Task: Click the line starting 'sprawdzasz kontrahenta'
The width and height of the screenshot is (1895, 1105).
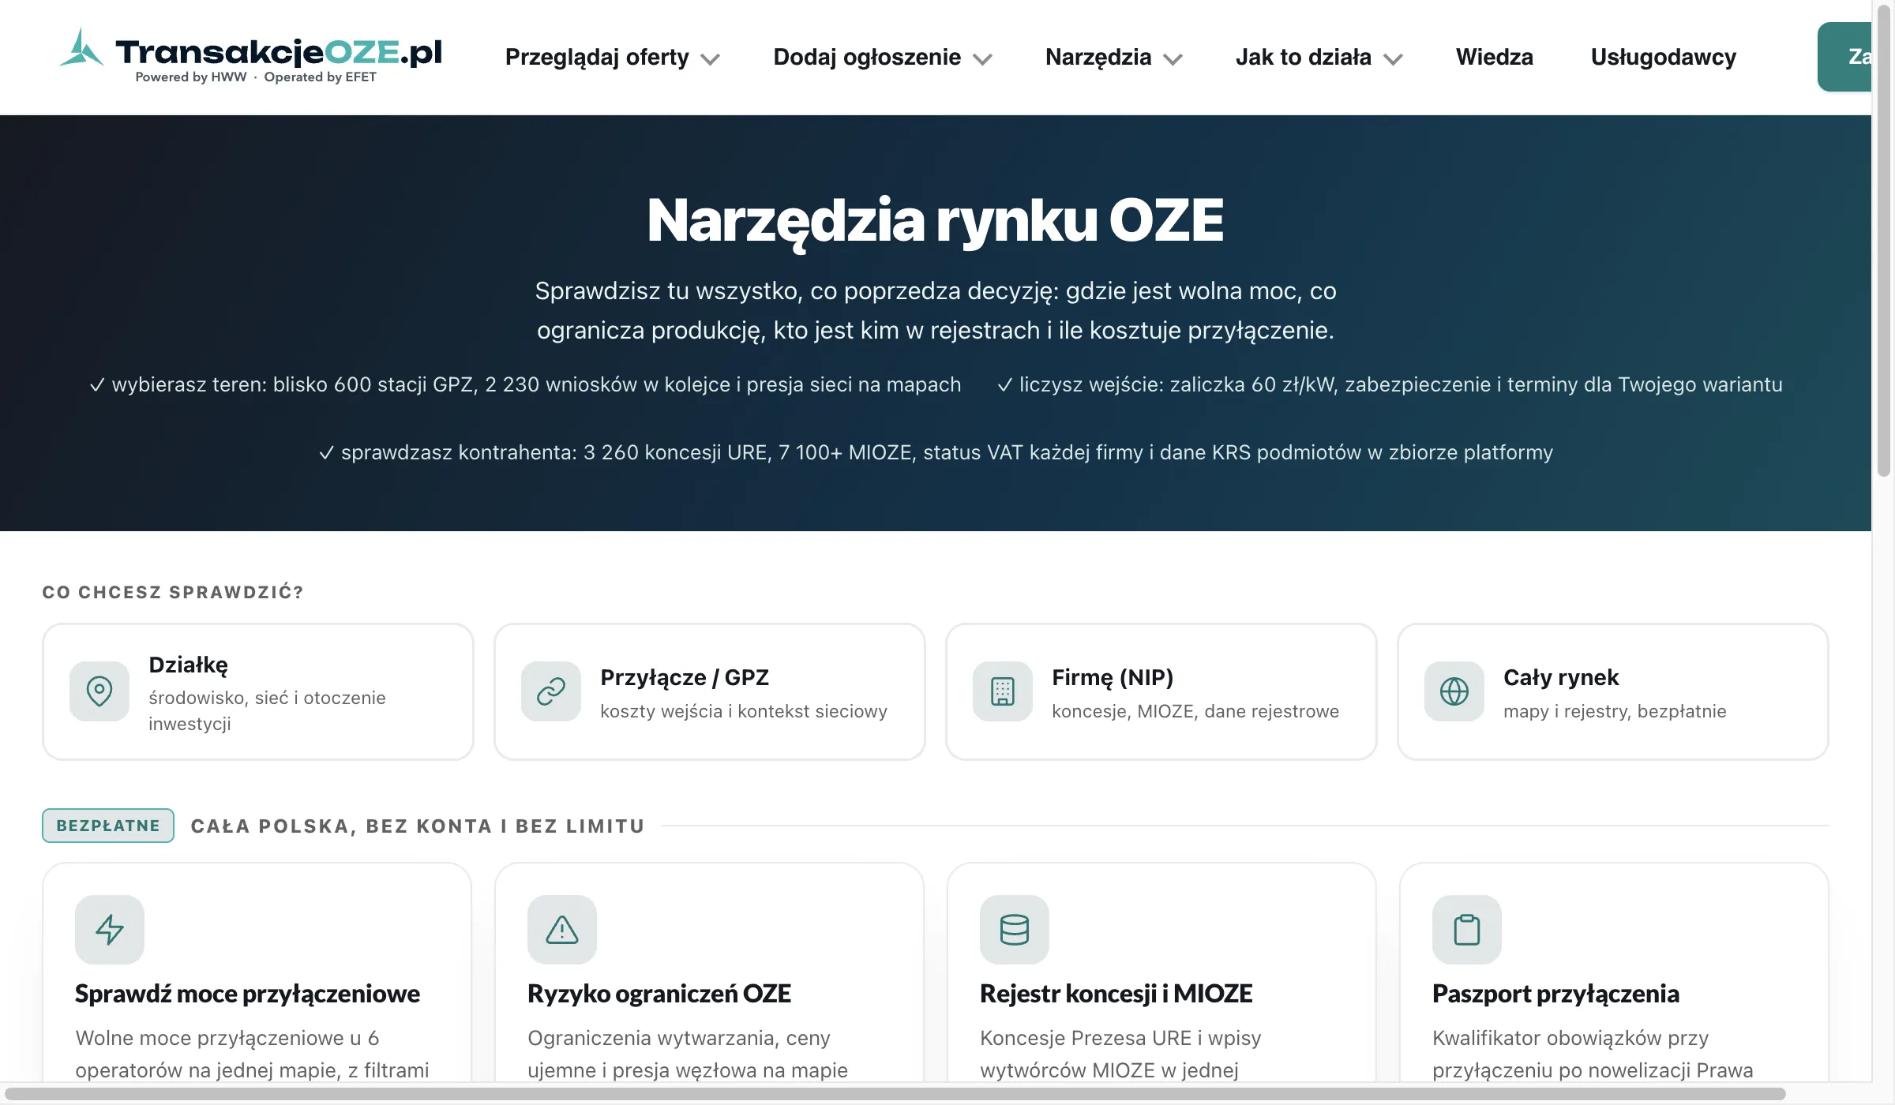Action: 936,452
